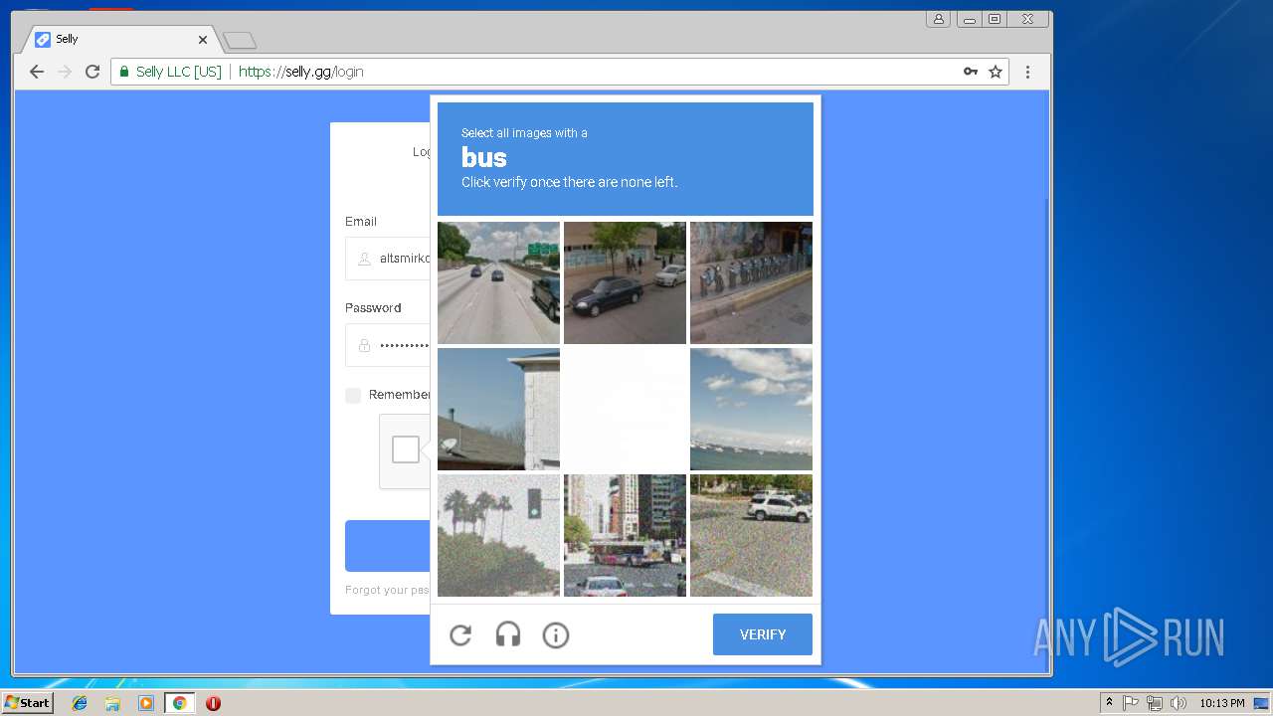Open Action Center flag icon
Image resolution: width=1273 pixels, height=716 pixels.
[1131, 703]
